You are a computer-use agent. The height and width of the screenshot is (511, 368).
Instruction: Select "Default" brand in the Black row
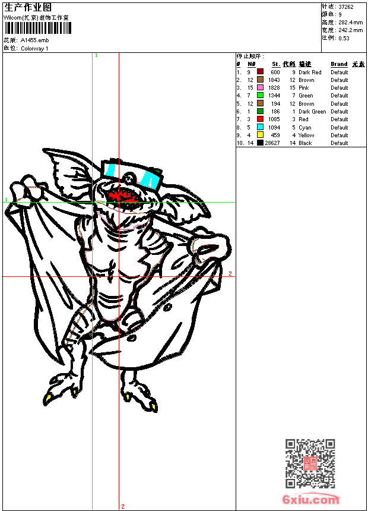340,143
